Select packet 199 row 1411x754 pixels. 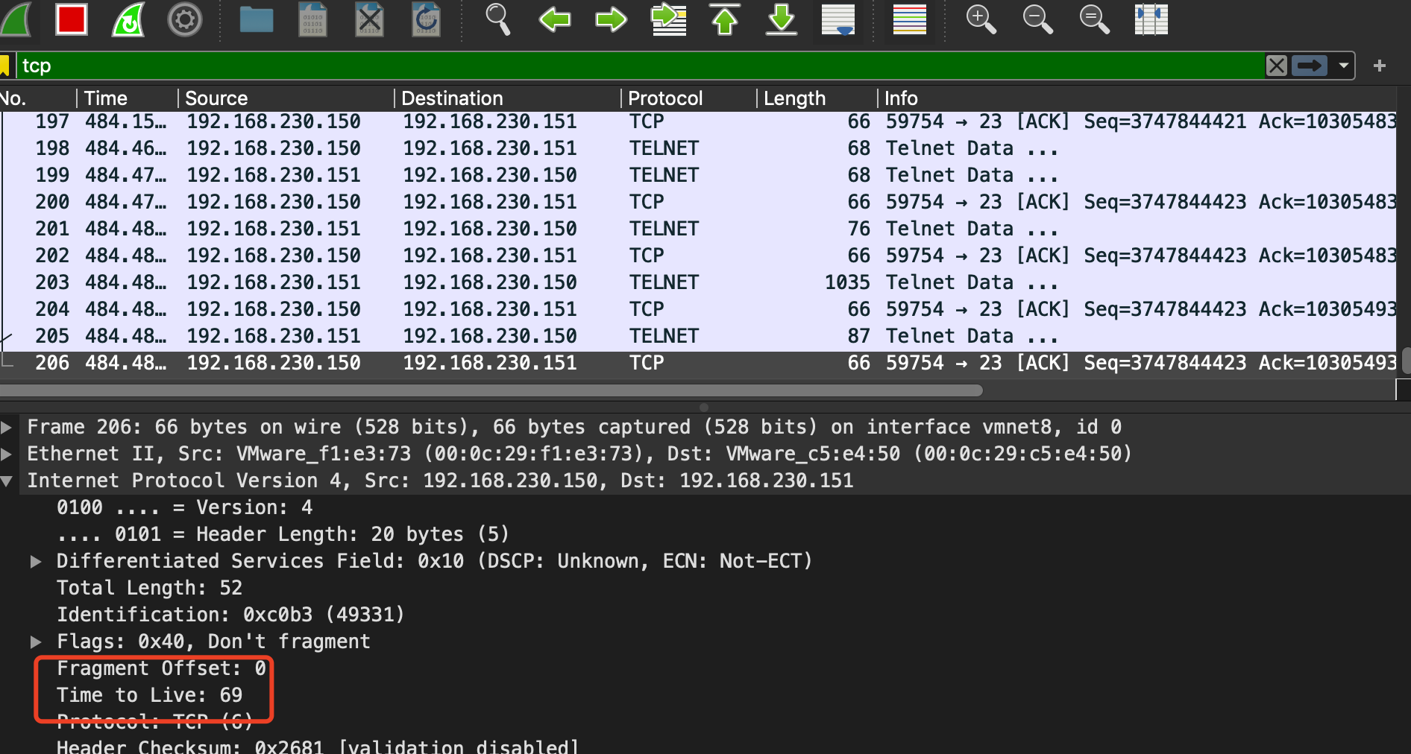tap(698, 175)
